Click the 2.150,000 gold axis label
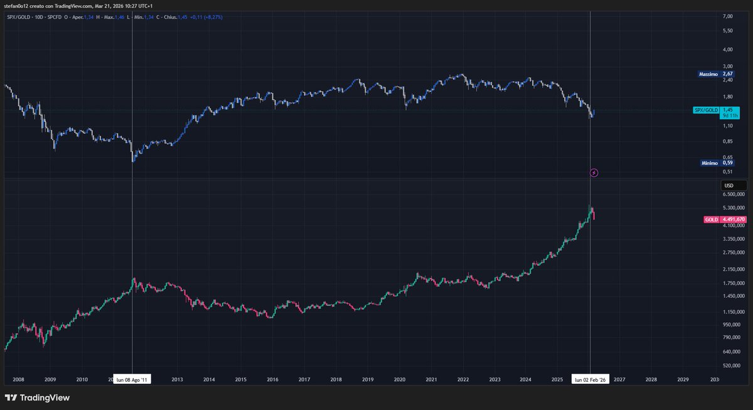 click(734, 269)
